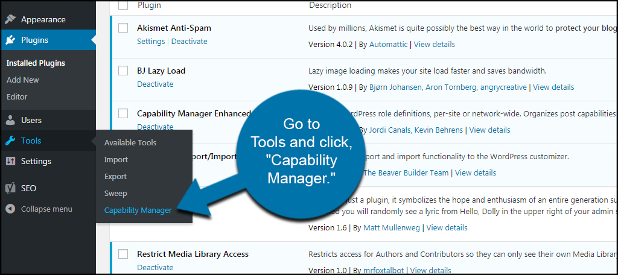
Task: Click the Appearance paintbrush icon
Action: [11, 19]
